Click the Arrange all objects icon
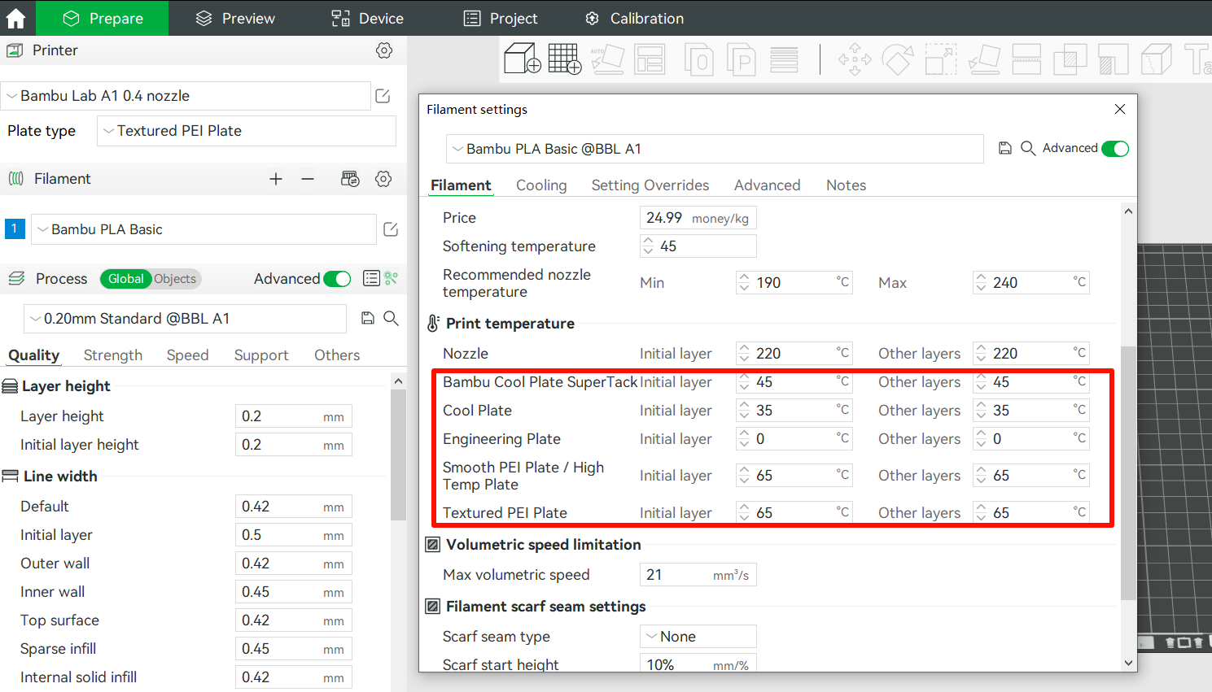This screenshot has width=1212, height=692. pyautogui.click(x=650, y=59)
